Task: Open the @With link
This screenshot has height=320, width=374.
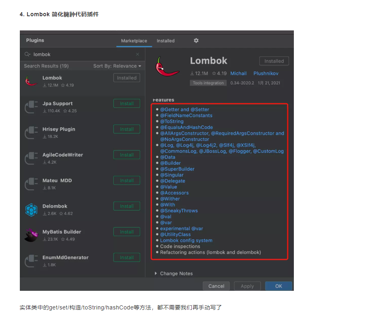Action: 168,205
